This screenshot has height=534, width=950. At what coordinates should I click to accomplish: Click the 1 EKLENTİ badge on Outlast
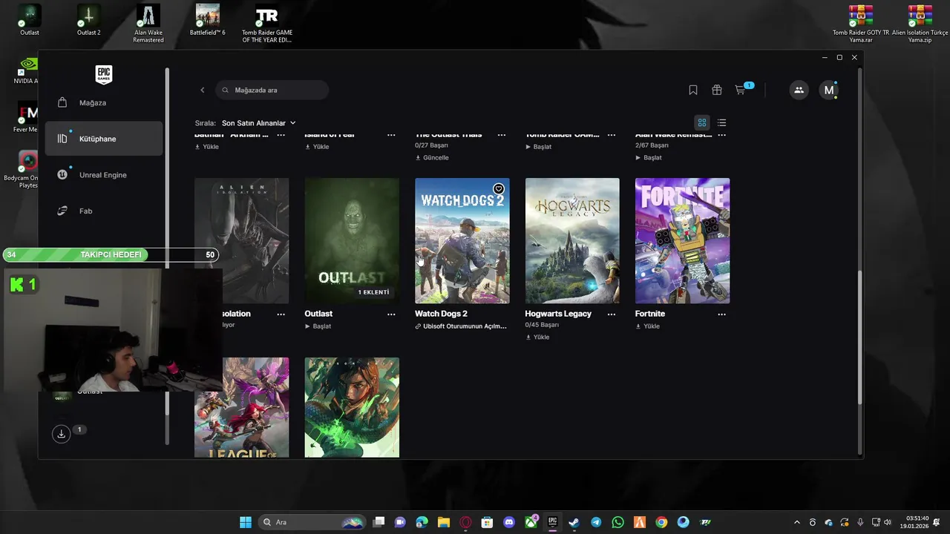(x=373, y=292)
